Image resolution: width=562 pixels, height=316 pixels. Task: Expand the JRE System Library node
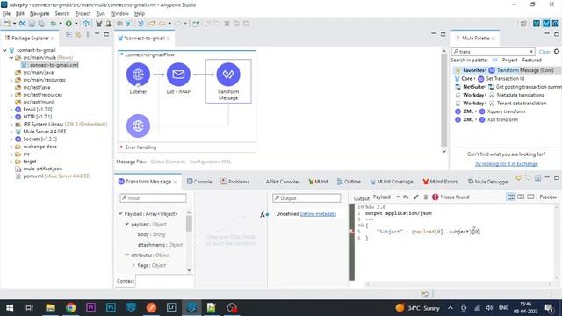(11, 125)
